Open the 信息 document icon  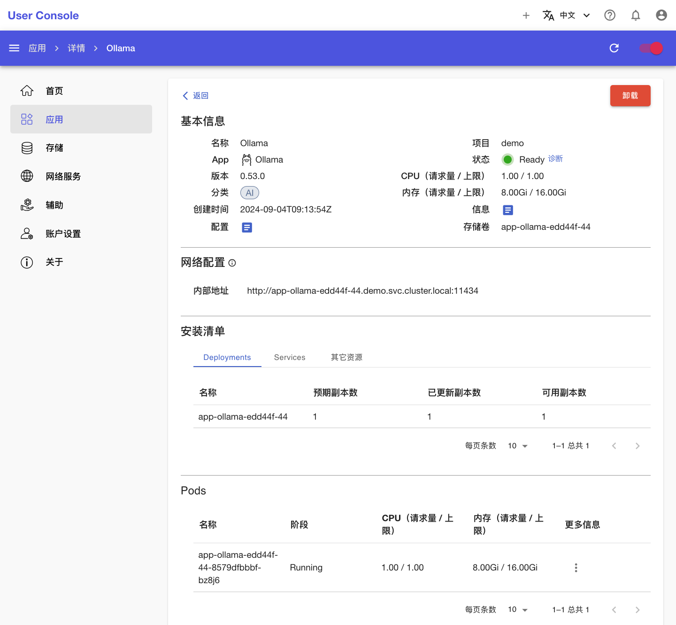point(508,210)
